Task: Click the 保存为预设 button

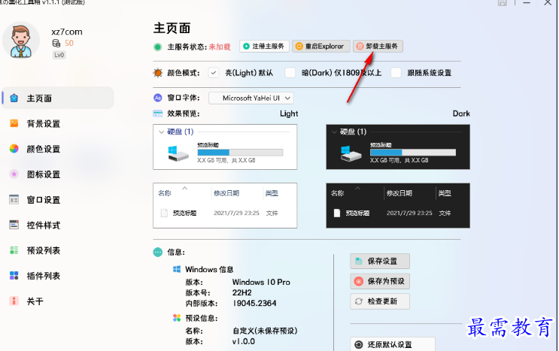Action: click(x=380, y=281)
